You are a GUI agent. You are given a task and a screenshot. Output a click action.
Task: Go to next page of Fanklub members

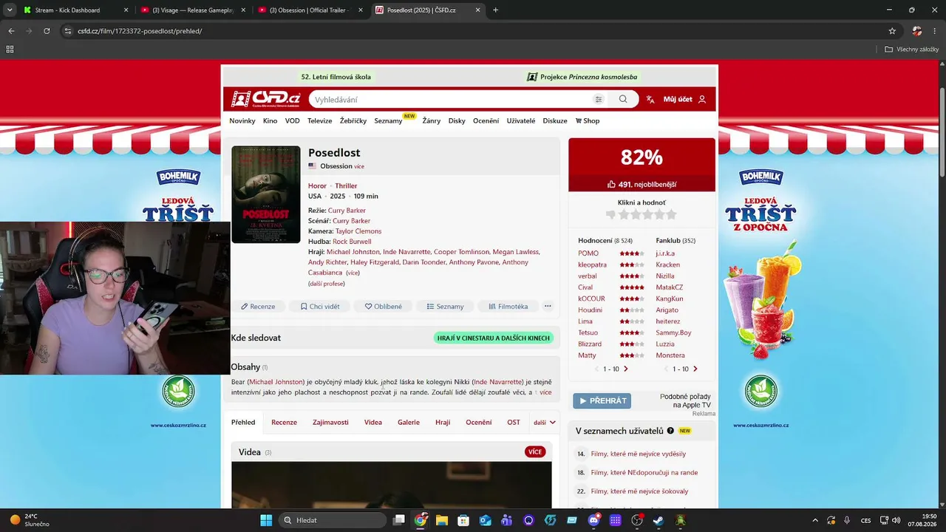coord(695,369)
